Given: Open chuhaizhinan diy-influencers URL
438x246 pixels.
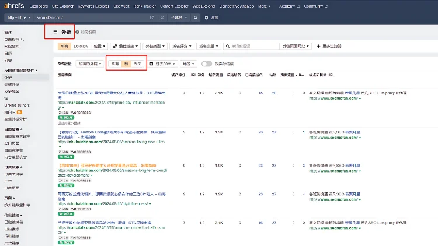Looking at the screenshot, I should coord(103,204).
